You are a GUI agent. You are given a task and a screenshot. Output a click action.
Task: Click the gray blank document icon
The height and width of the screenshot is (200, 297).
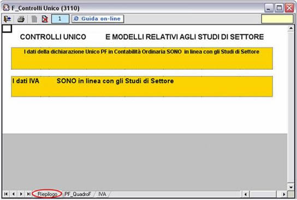tap(34, 19)
